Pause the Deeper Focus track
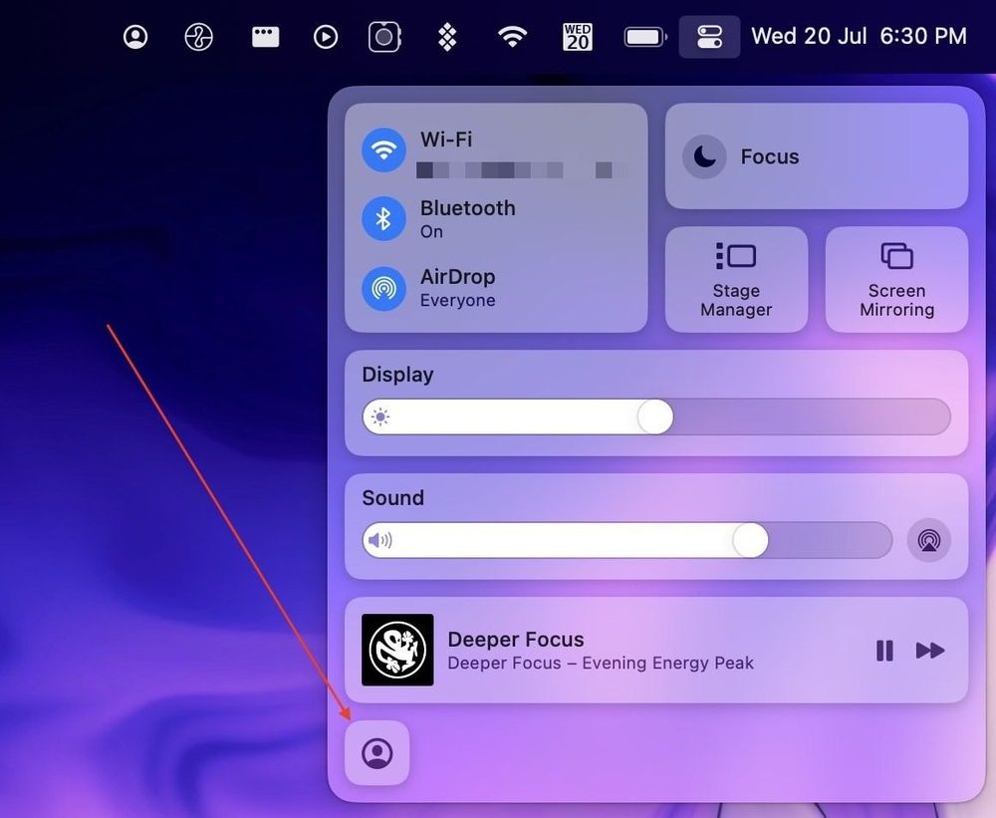 tap(884, 650)
